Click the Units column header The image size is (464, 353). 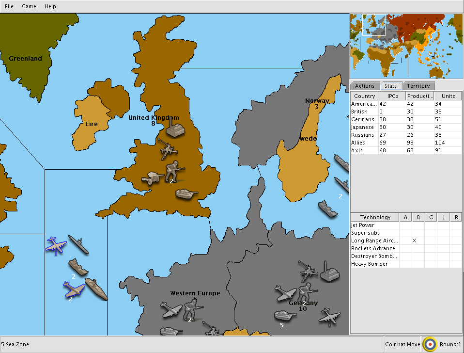coord(448,96)
